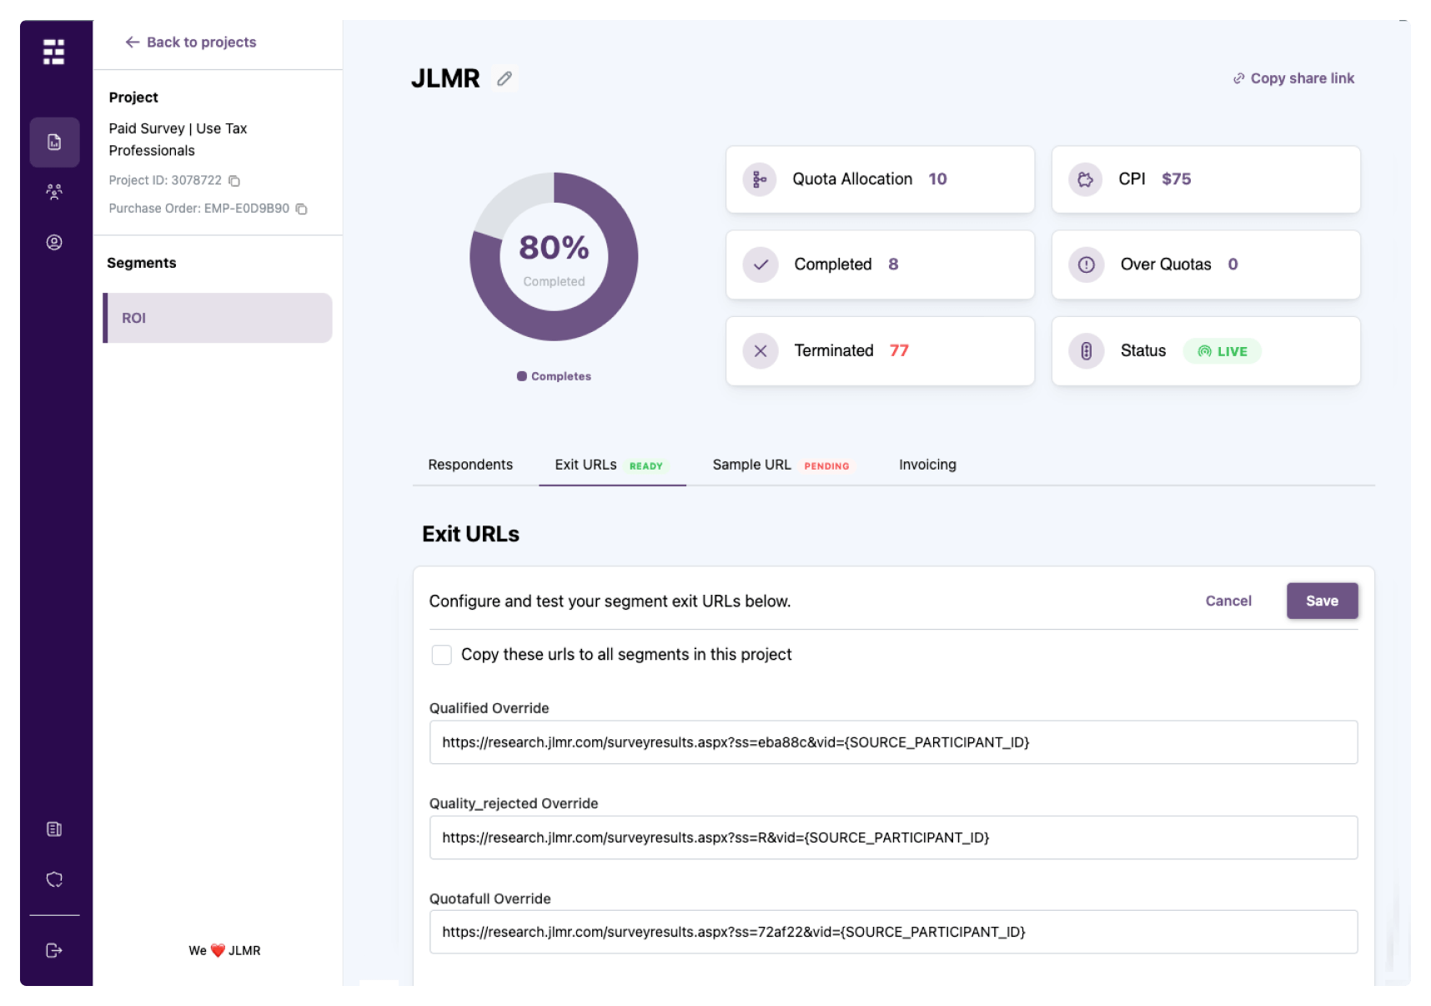Click the JLMR grid logo icon
This screenshot has height=1006, width=1431.
tap(54, 52)
